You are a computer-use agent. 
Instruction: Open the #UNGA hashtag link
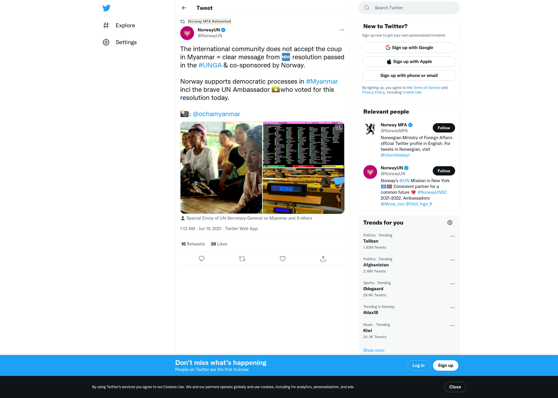pos(210,65)
